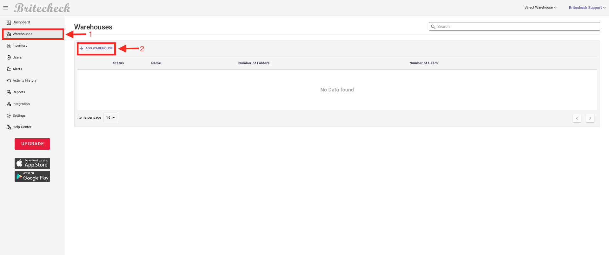Open Reports section
This screenshot has width=609, height=255.
(x=19, y=92)
